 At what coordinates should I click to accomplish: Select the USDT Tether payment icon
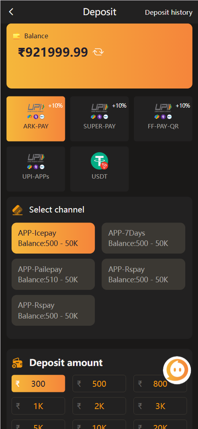(100, 161)
